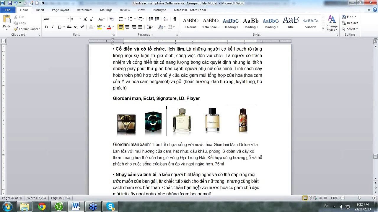The width and height of the screenshot is (378, 212).
Task: Toggle align text left
Action: pyautogui.click(x=121, y=27)
